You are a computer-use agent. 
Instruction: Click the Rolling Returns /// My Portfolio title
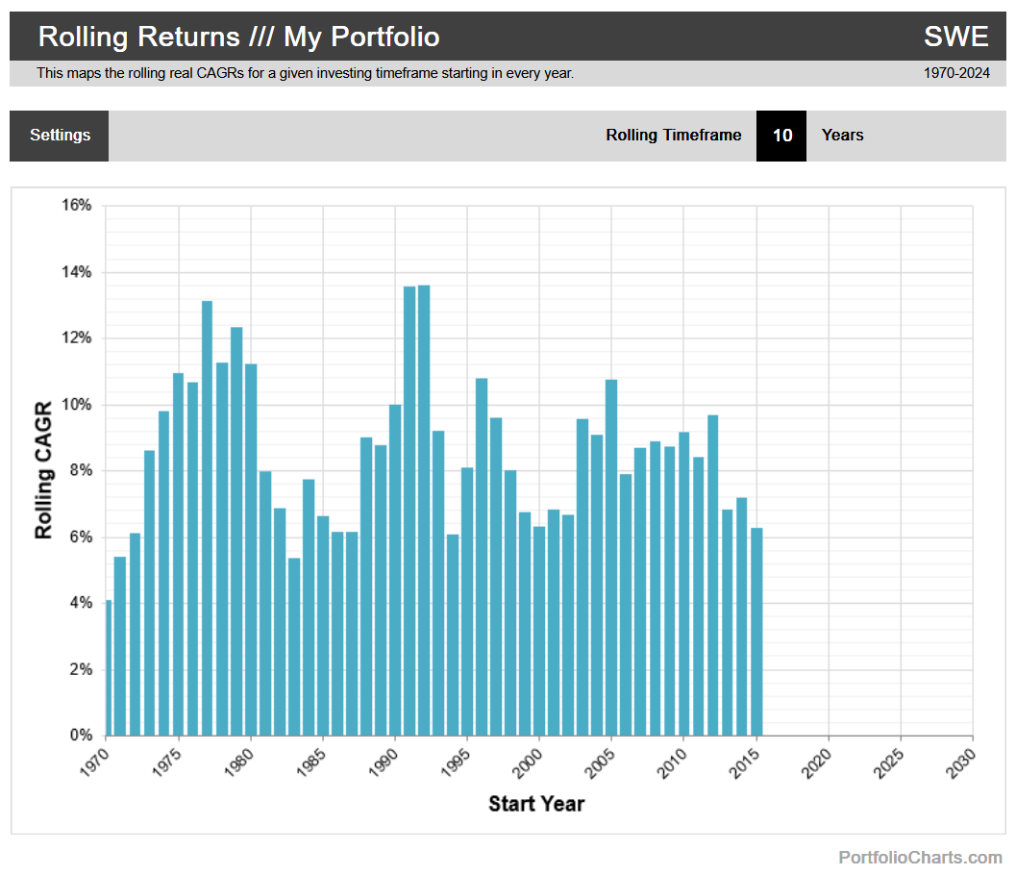coord(238,37)
